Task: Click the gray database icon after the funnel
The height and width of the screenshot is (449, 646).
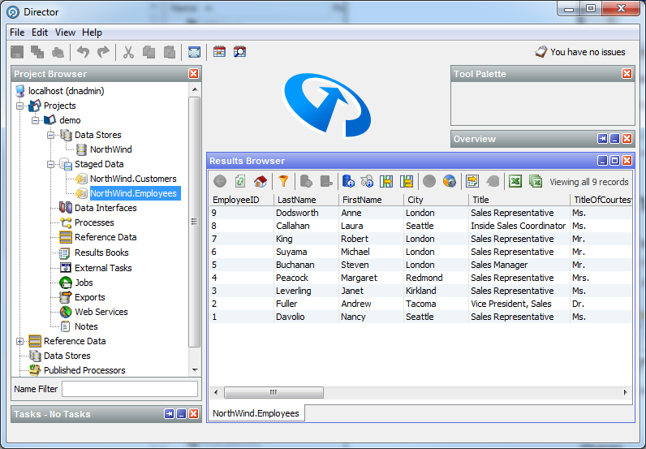Action: pyautogui.click(x=306, y=181)
